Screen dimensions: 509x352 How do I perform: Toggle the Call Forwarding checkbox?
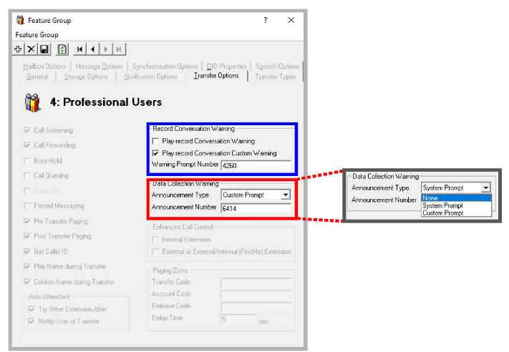[x=27, y=145]
